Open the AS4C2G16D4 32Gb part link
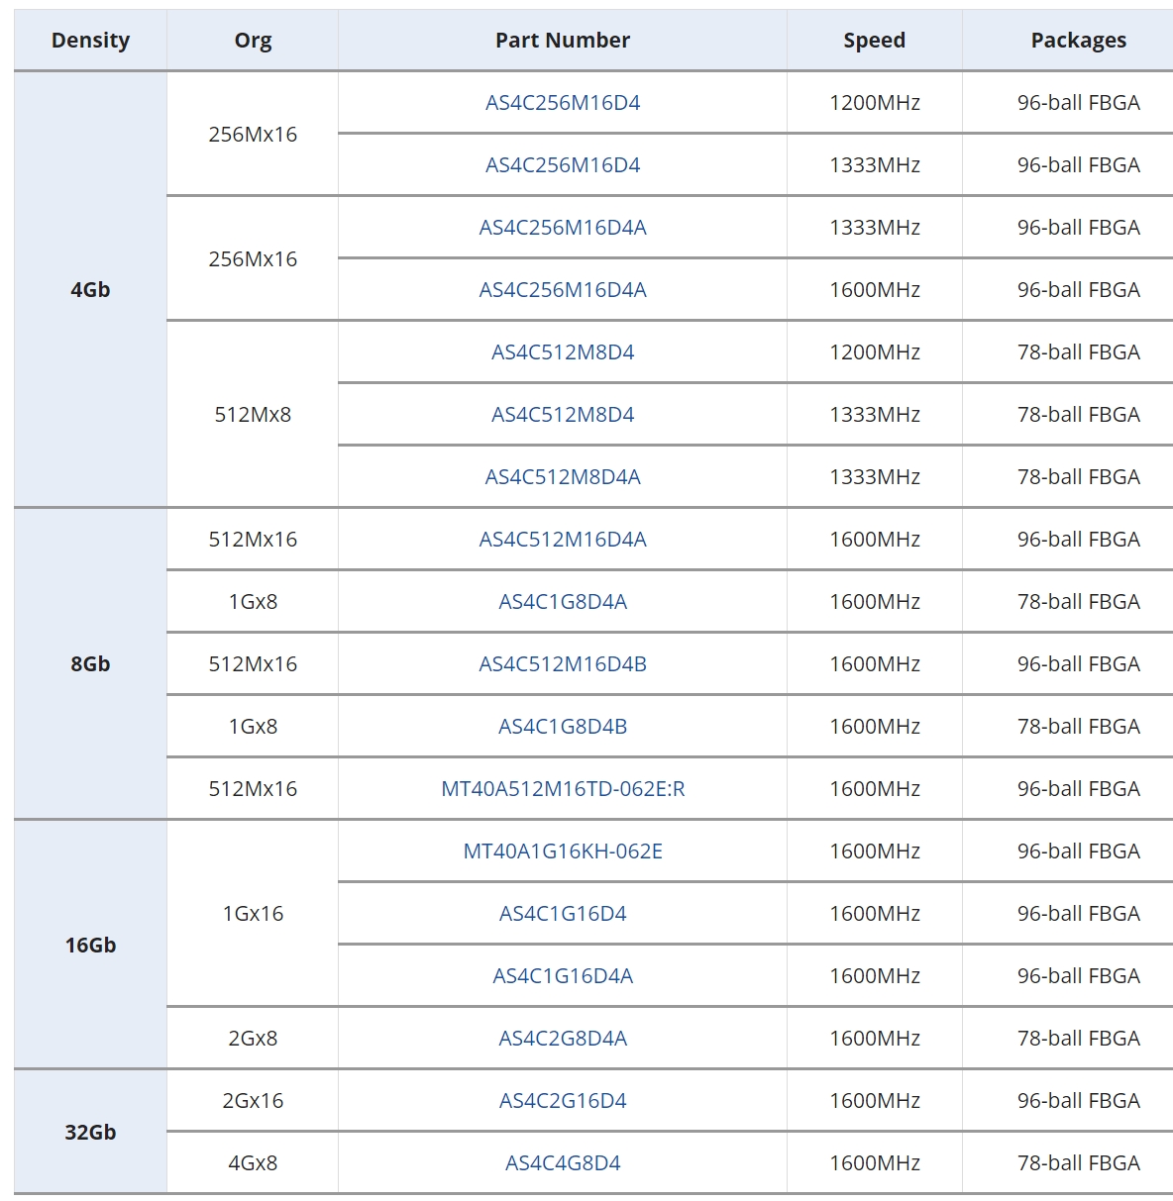 coord(562,1101)
